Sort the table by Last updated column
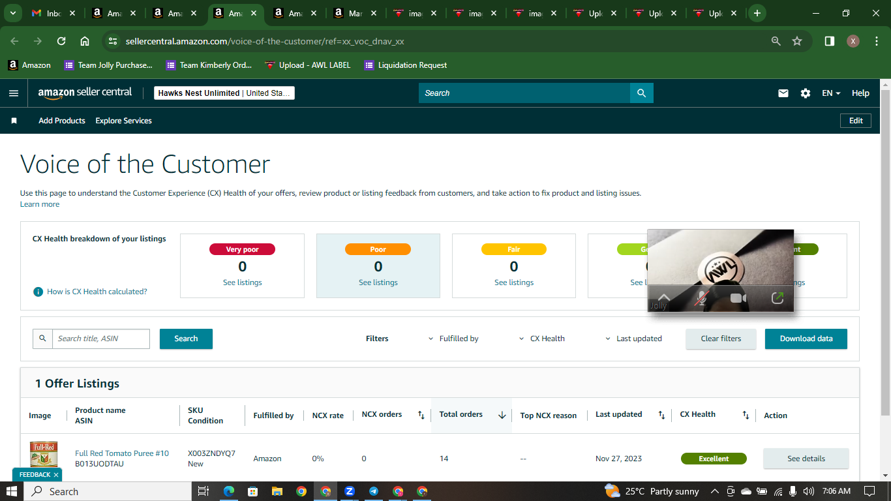 (661, 415)
